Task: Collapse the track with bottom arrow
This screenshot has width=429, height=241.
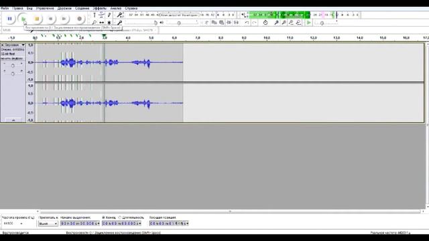Action: (x=13, y=120)
